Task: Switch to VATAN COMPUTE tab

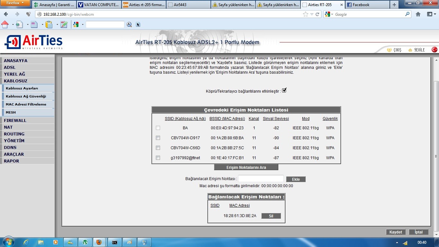Action: point(99,5)
